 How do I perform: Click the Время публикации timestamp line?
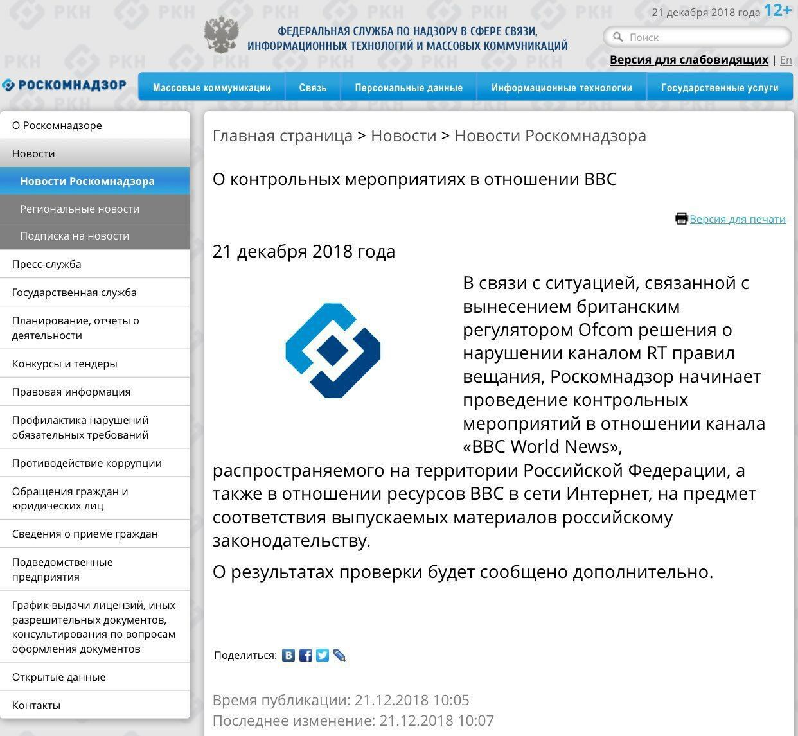click(x=341, y=699)
